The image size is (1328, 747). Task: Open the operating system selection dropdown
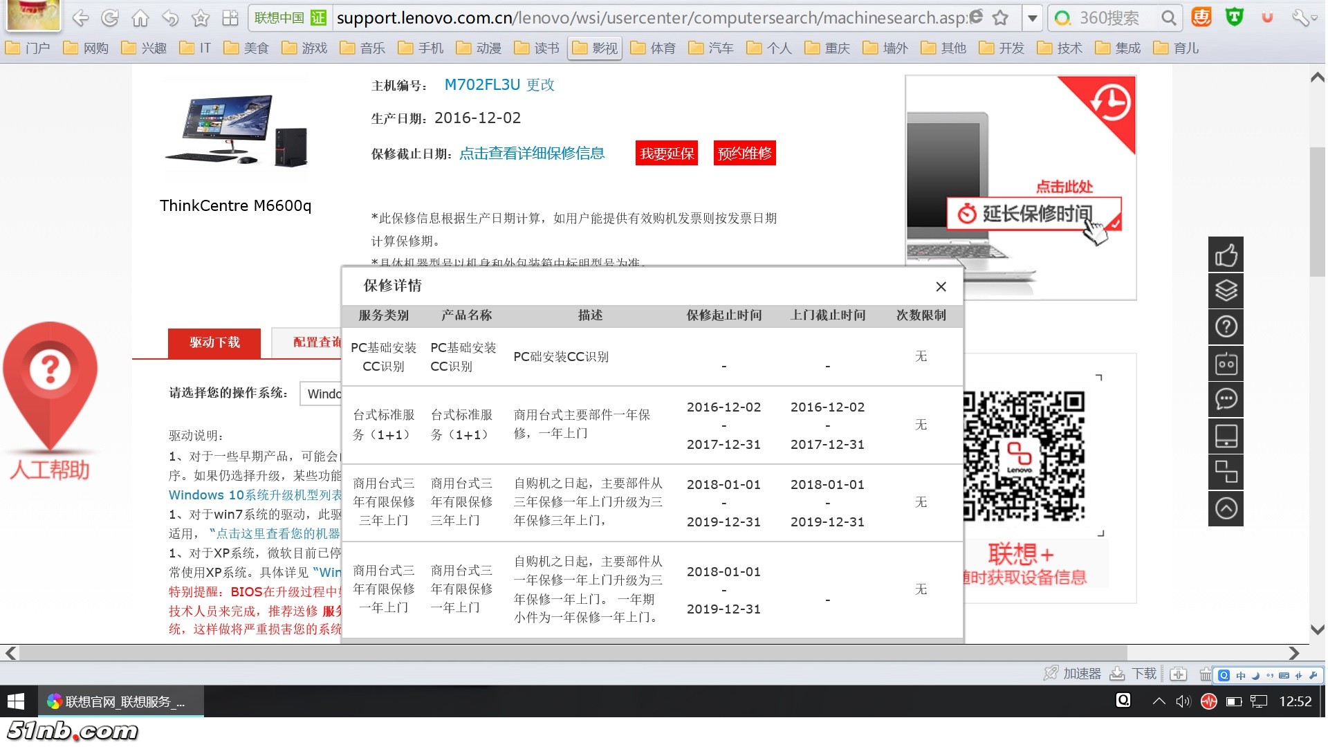322,394
